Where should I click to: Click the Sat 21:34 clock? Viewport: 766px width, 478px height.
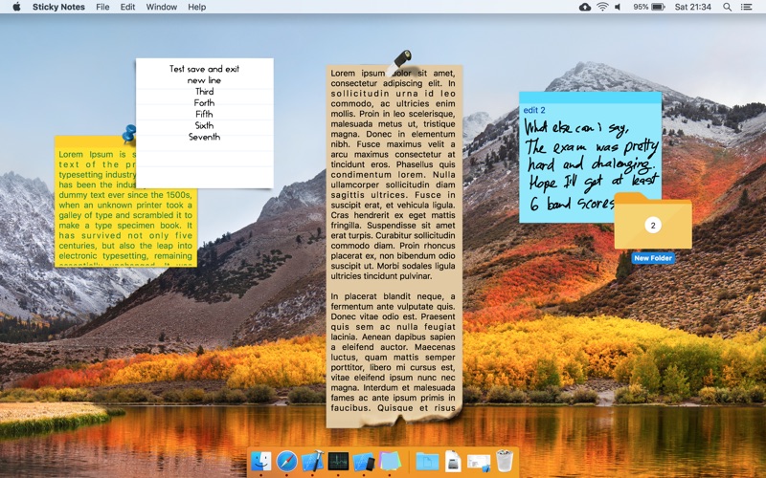point(692,7)
